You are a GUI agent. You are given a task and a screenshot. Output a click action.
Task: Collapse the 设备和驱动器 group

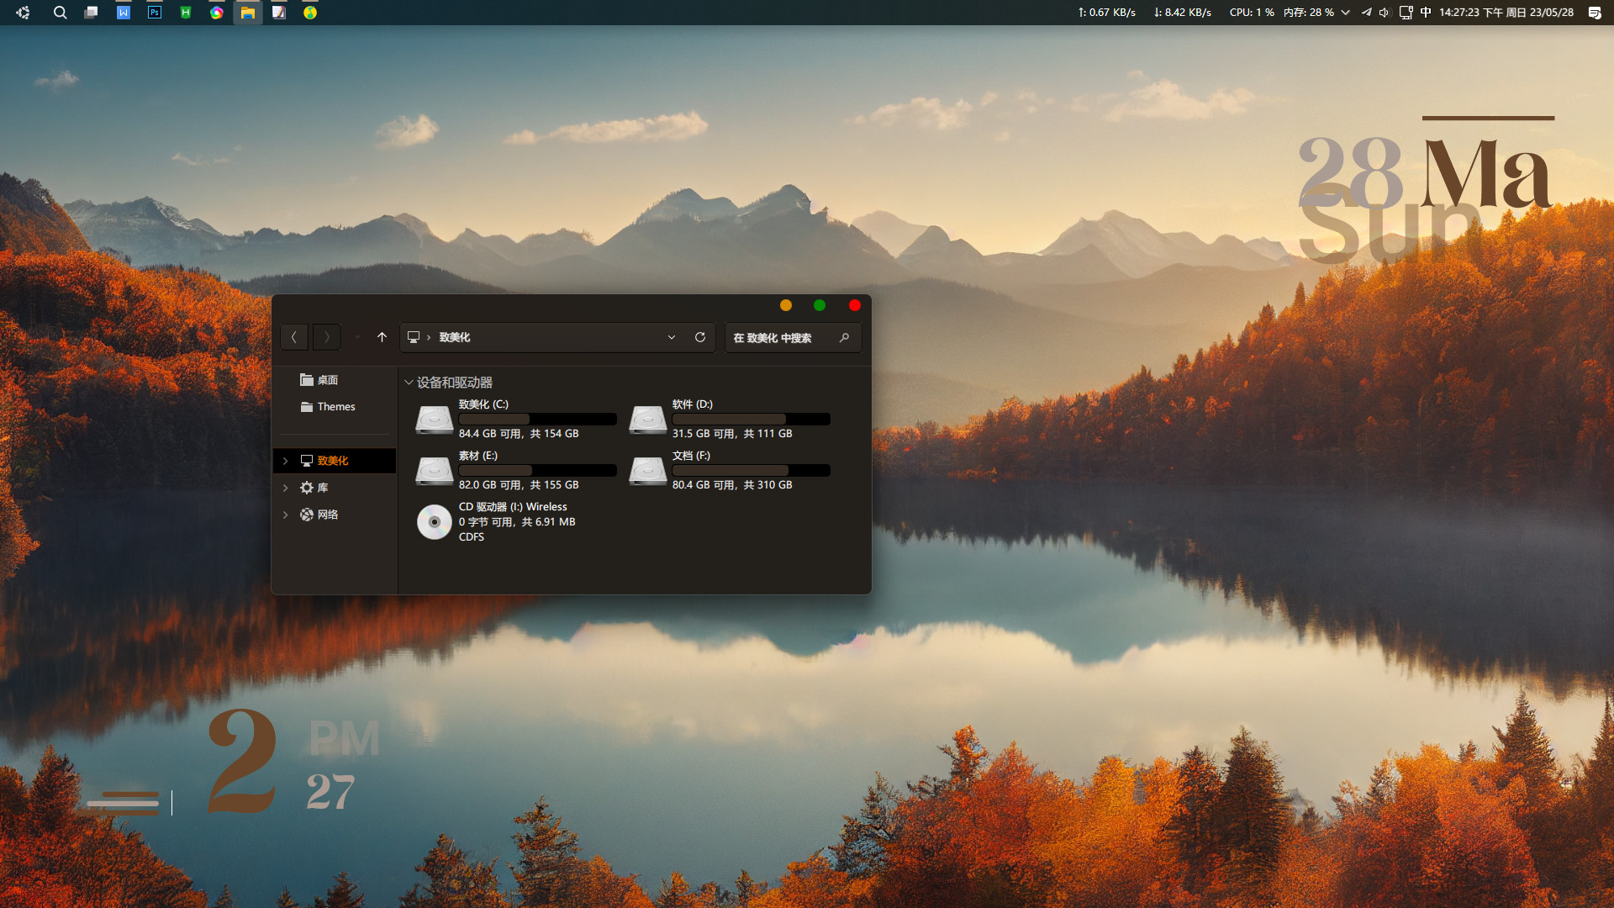coord(409,383)
